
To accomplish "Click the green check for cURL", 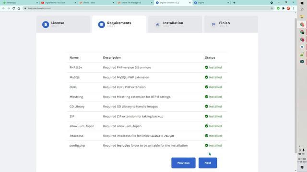I will (206, 87).
